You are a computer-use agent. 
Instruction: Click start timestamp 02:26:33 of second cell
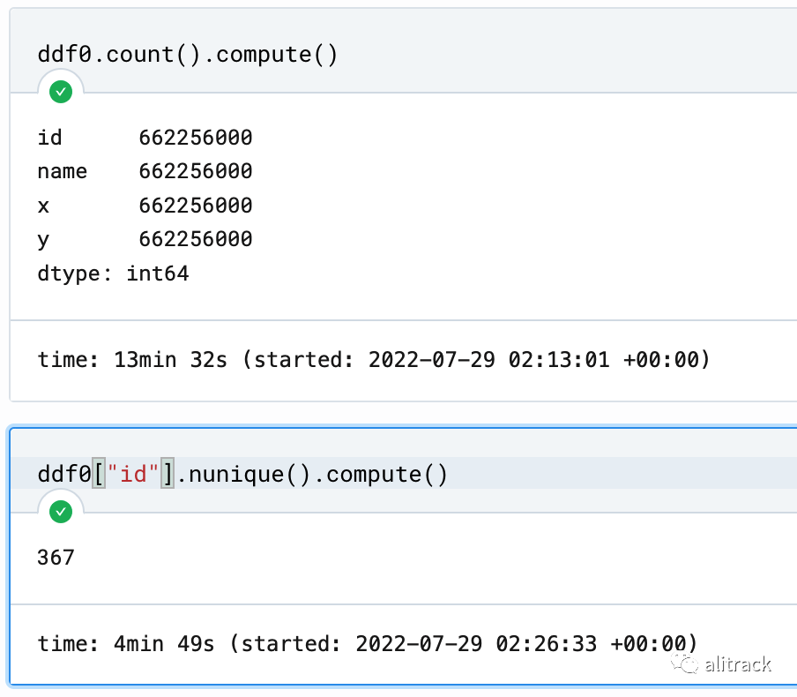coord(546,643)
